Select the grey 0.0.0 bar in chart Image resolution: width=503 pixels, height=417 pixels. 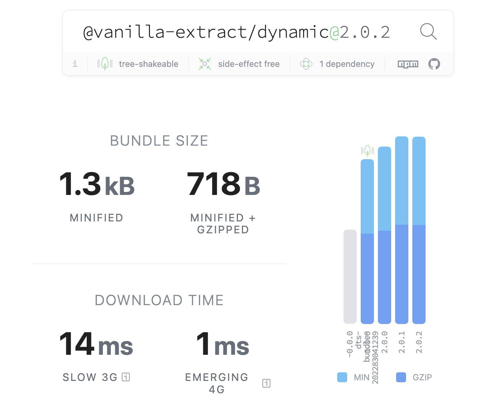coord(350,277)
